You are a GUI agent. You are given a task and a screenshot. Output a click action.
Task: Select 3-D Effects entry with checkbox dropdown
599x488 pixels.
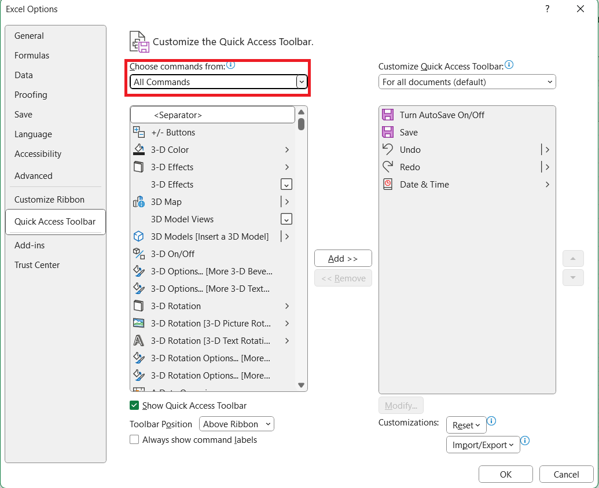pyautogui.click(x=213, y=184)
